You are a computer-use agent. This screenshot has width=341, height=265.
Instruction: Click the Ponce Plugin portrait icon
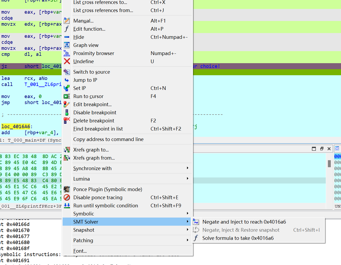point(67,189)
